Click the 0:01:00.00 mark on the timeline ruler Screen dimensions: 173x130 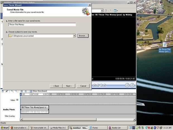tap(101, 94)
